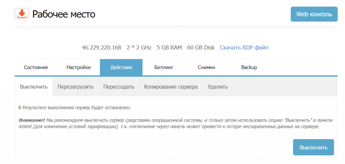The width and height of the screenshot is (345, 164).
Task: Switch to the Состояние tab
Action: coord(36,67)
